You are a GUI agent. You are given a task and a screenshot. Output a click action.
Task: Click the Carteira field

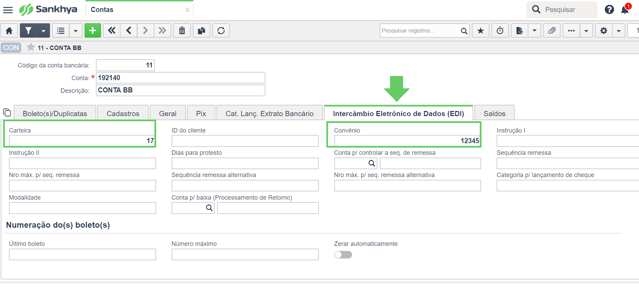point(82,141)
